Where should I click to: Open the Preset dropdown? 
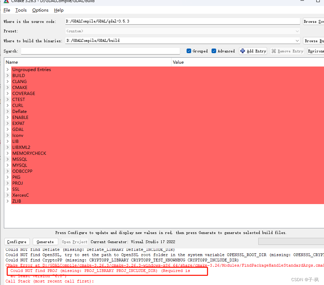182,31
